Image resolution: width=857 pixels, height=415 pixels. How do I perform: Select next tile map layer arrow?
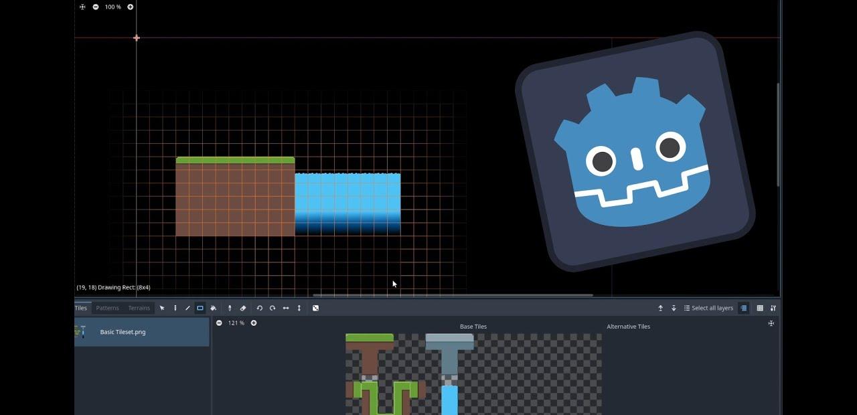(x=674, y=308)
